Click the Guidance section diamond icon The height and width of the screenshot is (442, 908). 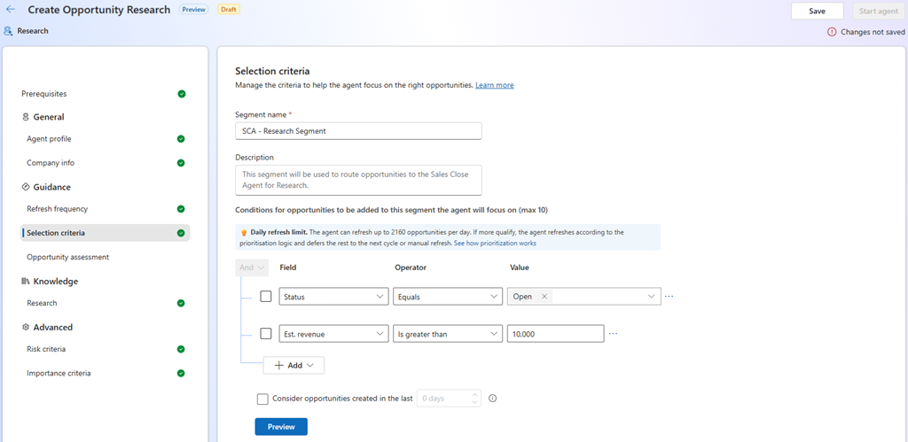25,187
